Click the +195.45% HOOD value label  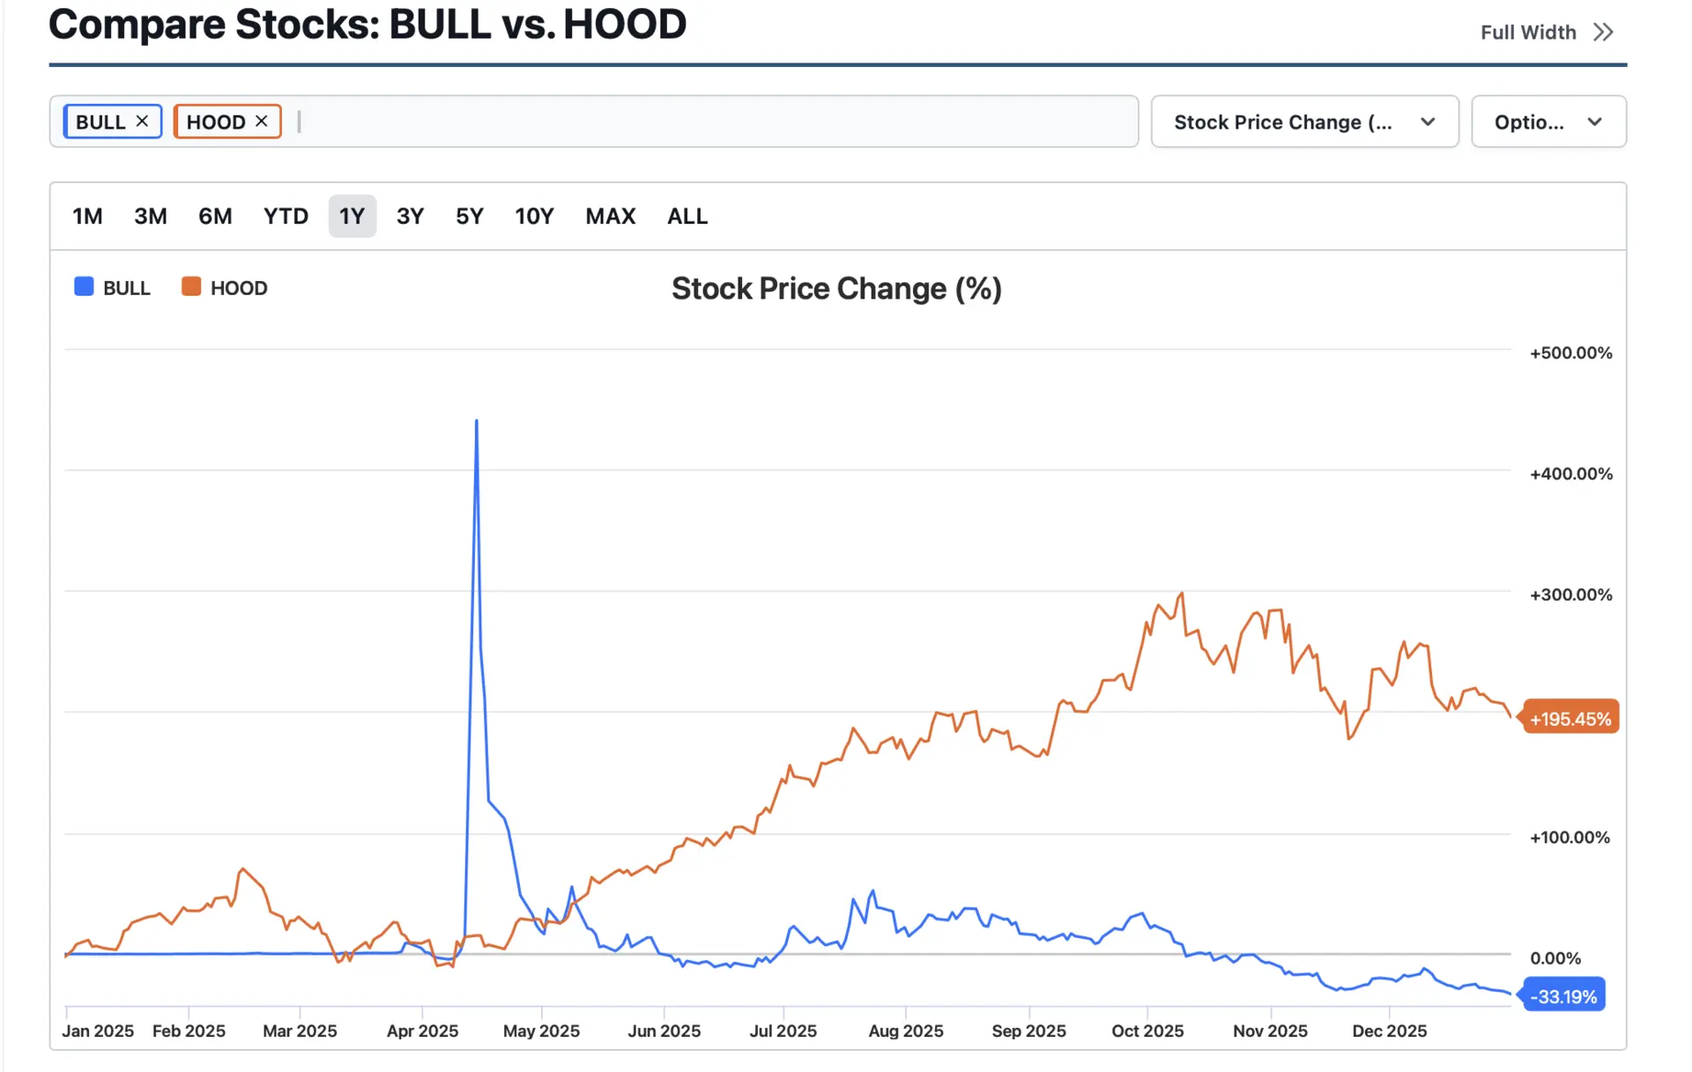click(1570, 719)
